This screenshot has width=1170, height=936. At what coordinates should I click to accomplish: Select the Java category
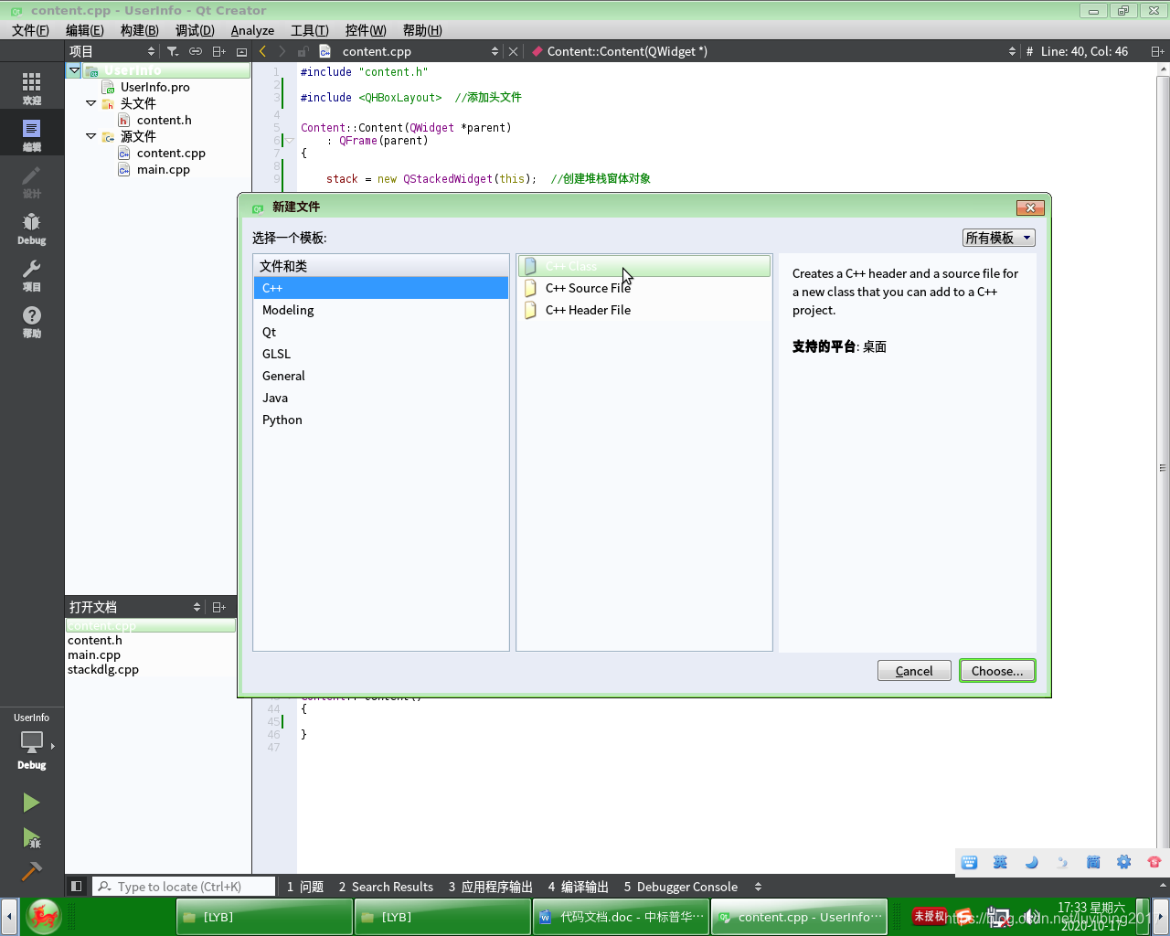click(x=381, y=398)
